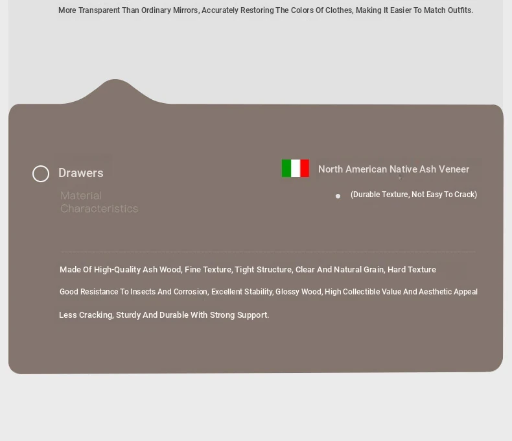The width and height of the screenshot is (512, 441).
Task: Click the Good Resistance To Insects And Corrosion phrase
Action: [134, 292]
